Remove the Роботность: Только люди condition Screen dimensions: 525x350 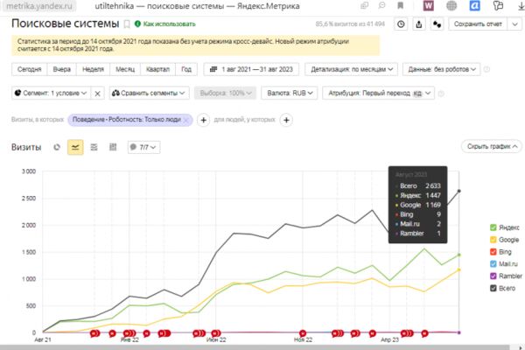(x=186, y=120)
